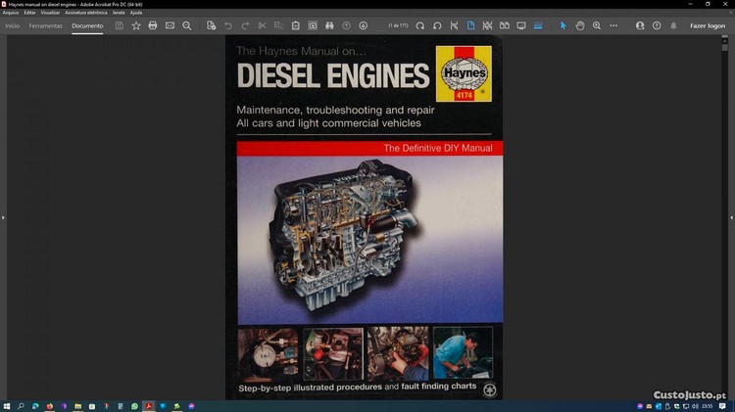Open the Windows Start button
Screen dimensions: 735x412
point(8,405)
